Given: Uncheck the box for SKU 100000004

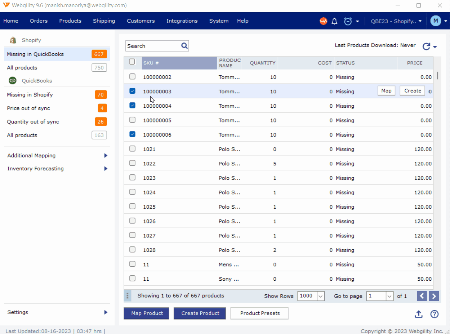Looking at the screenshot, I should click(132, 106).
